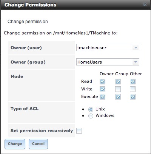Select the Windows ACL radio button

[x=91, y=116]
